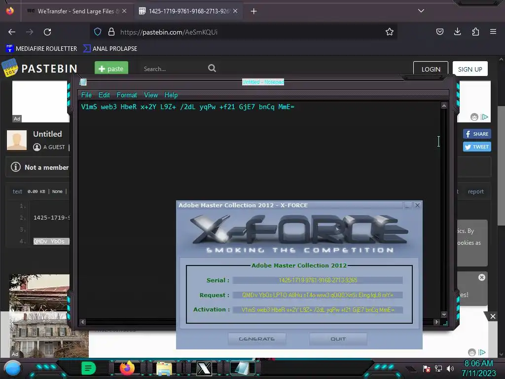Click the green paste button
Screen dimensions: 505x379
click(111, 68)
